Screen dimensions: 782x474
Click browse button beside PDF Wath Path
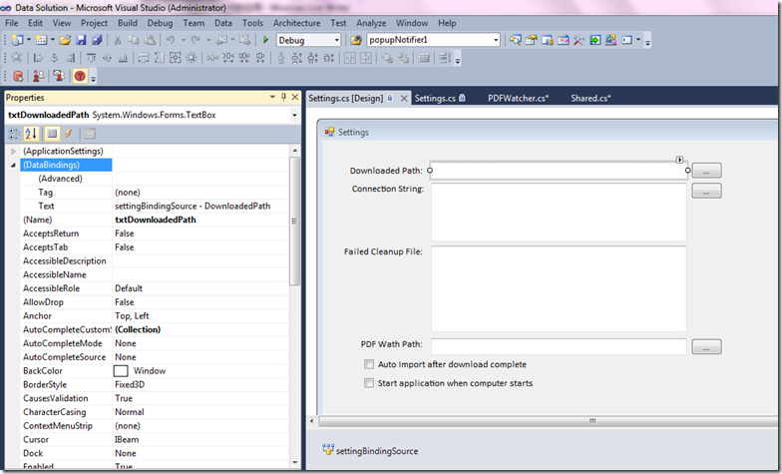point(706,347)
